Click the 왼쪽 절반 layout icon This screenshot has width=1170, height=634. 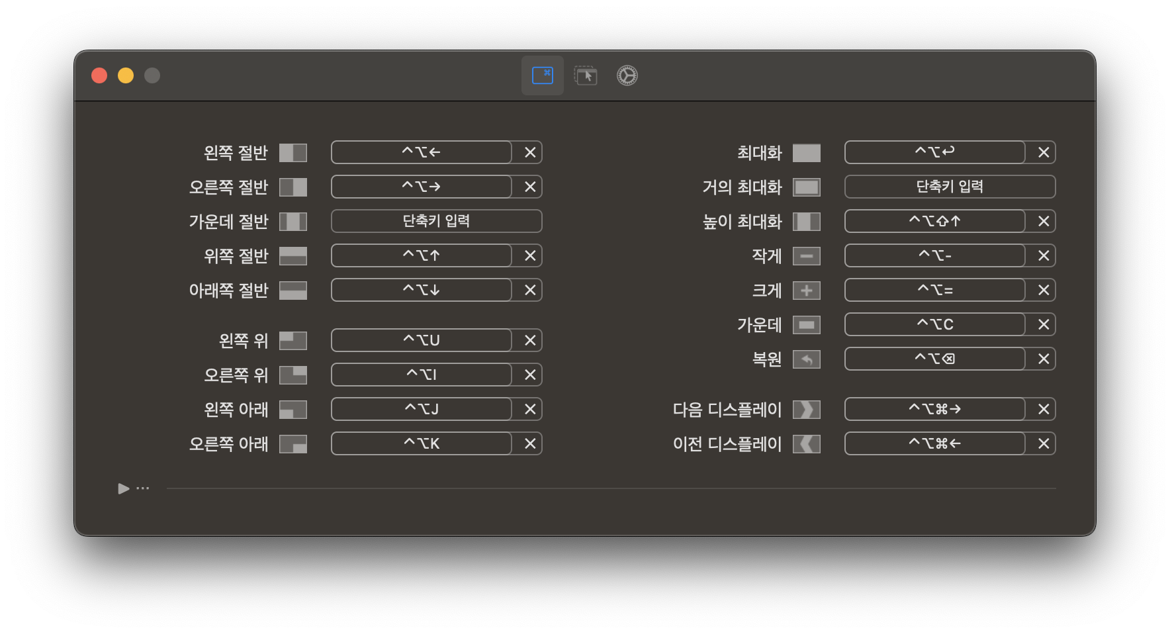coord(293,153)
